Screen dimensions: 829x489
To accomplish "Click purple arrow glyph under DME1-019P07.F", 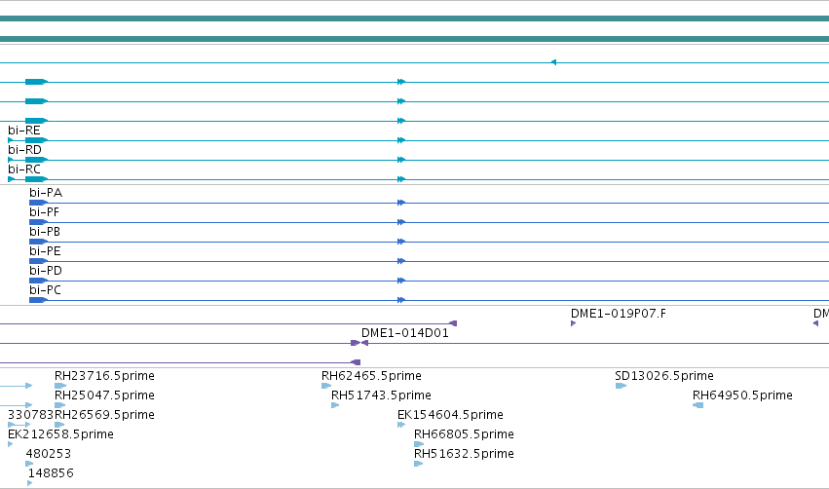I will [573, 323].
